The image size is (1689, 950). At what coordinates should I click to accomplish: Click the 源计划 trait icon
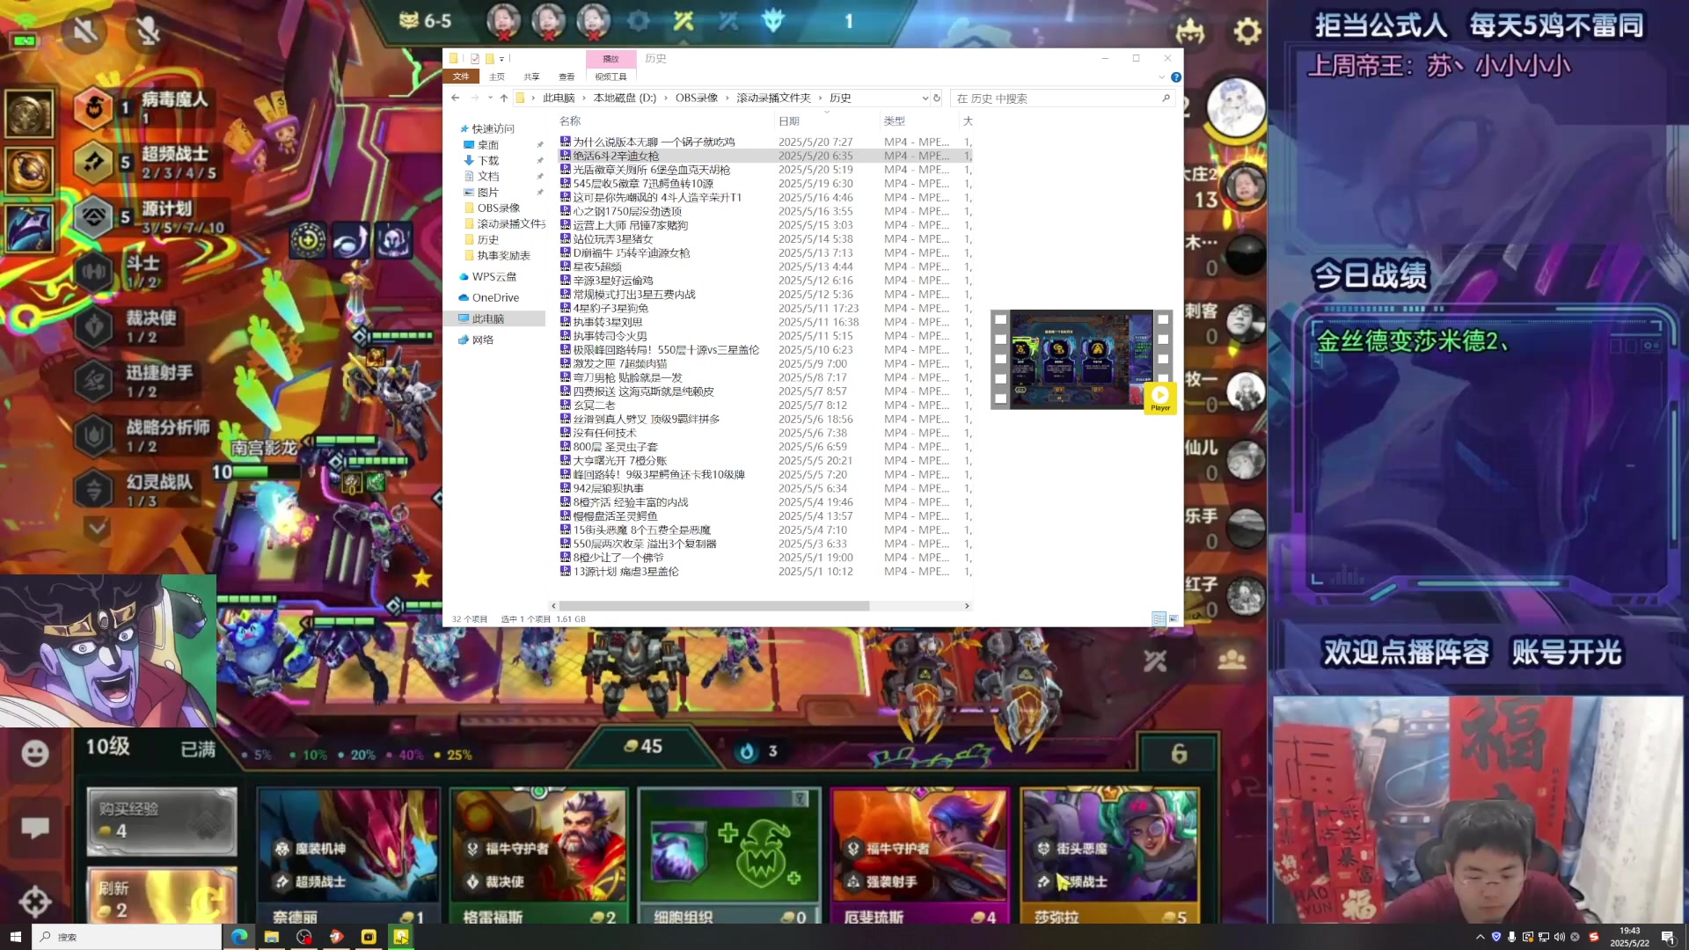tap(93, 216)
